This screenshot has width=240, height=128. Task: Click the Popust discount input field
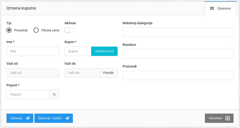click(28, 95)
